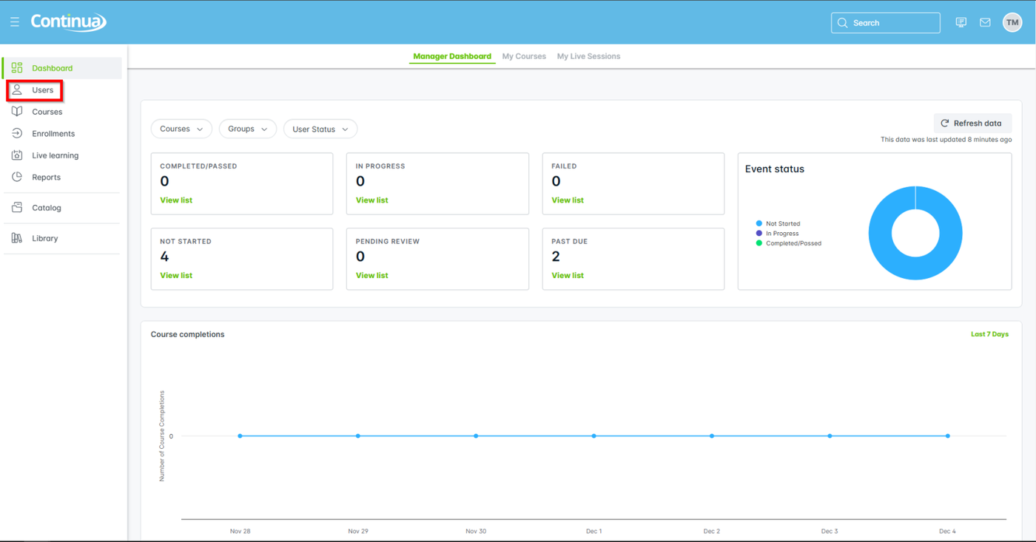1036x542 pixels.
Task: Open the Users sidebar icon
Action: point(17,90)
